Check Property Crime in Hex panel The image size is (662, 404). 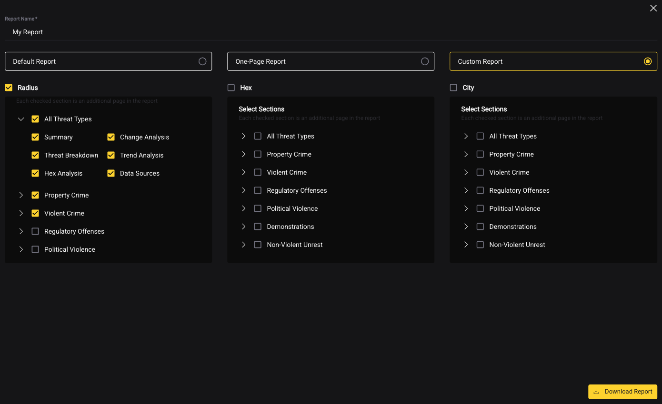click(258, 154)
